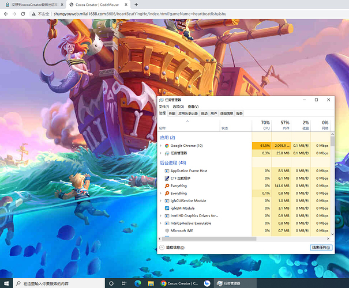Sort by the 内存 column header
Image resolution: width=349 pixels, height=288 pixels.
(x=282, y=126)
